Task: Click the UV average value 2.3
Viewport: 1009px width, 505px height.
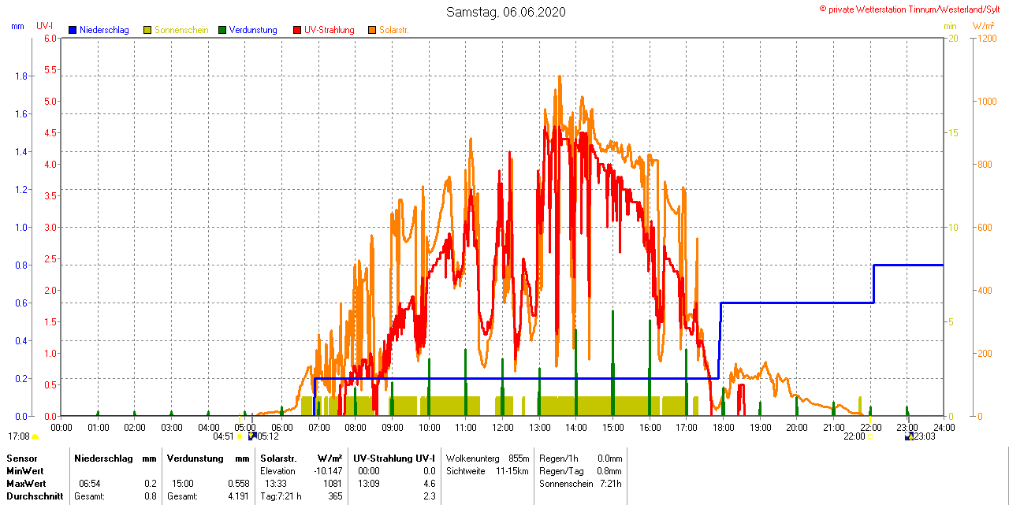Action: point(429,496)
